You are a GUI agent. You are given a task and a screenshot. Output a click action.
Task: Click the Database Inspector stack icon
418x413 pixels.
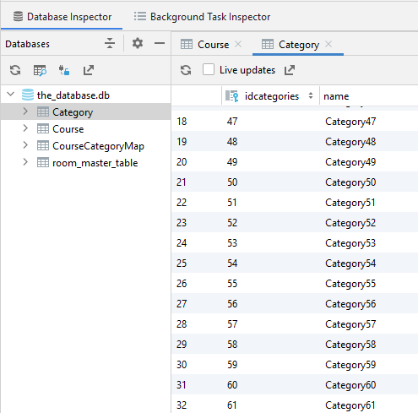tap(19, 16)
